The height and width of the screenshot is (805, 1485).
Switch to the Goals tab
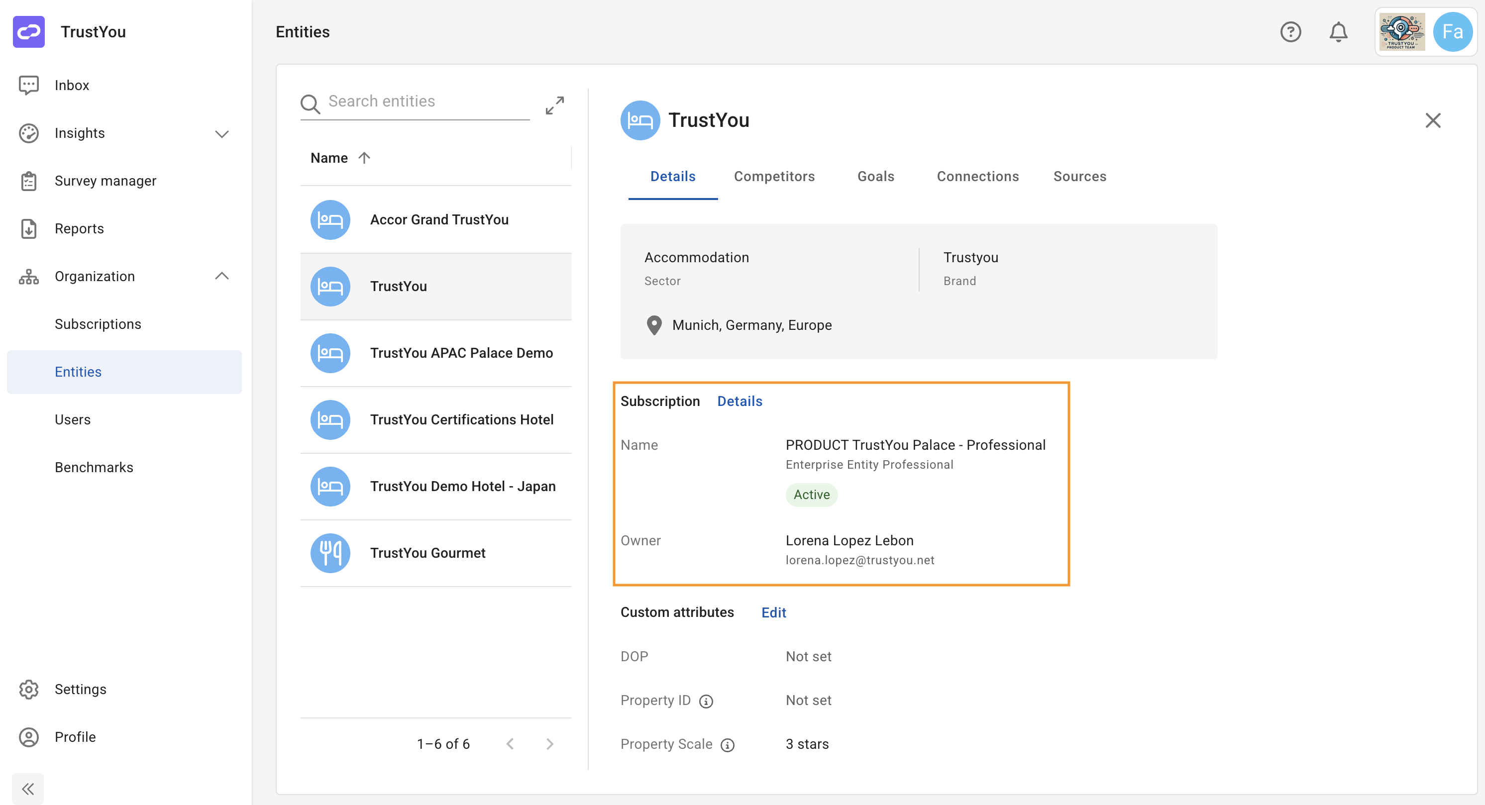coord(875,176)
